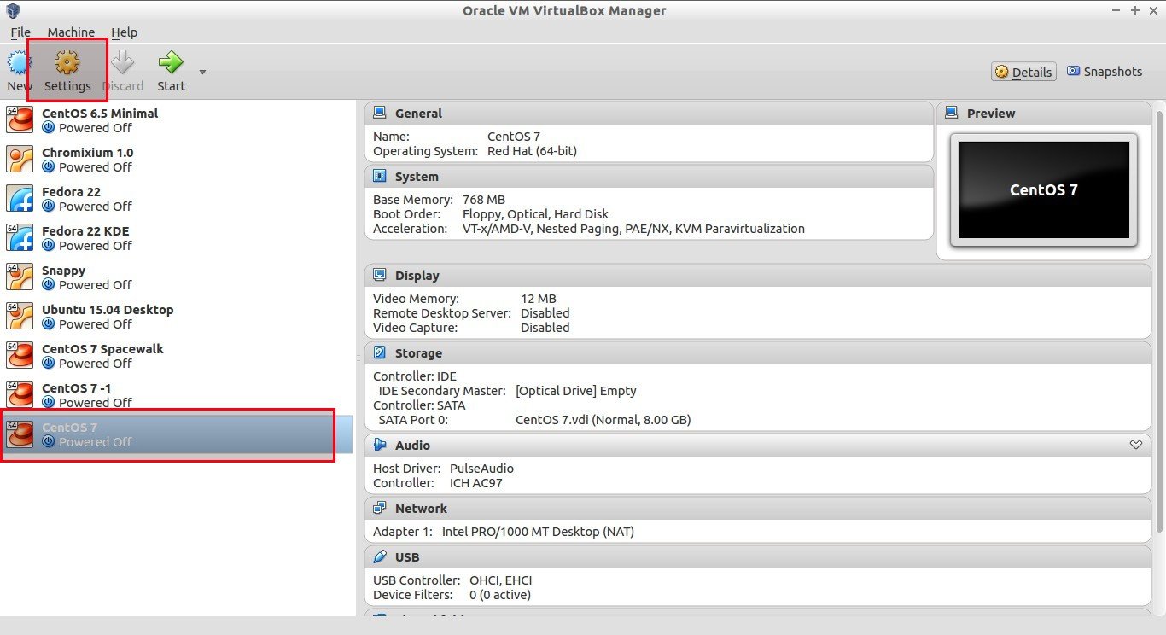Click the "Floppy, Optical, Hard Disk" boot order
This screenshot has height=635, width=1166.
[x=535, y=214]
